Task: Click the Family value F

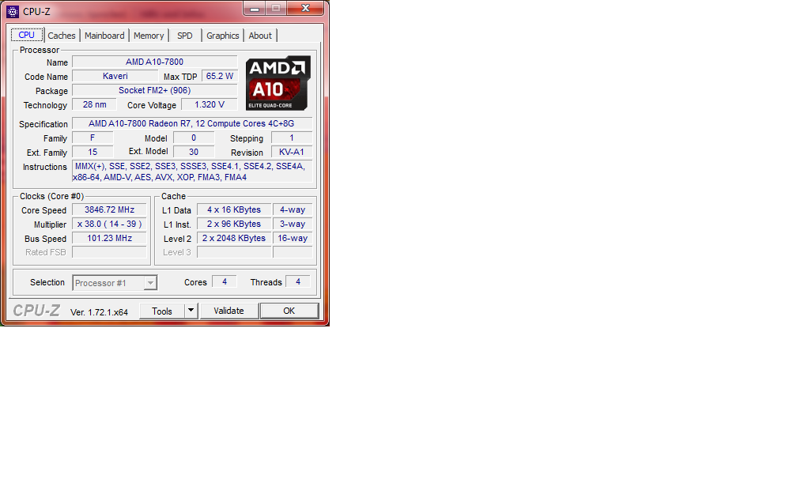Action: (x=93, y=138)
